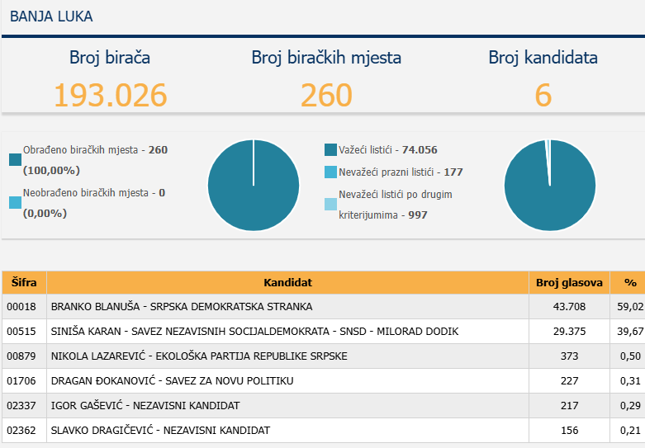645x448 pixels.
Task: Click code cell 01706
Action: pyautogui.click(x=24, y=381)
